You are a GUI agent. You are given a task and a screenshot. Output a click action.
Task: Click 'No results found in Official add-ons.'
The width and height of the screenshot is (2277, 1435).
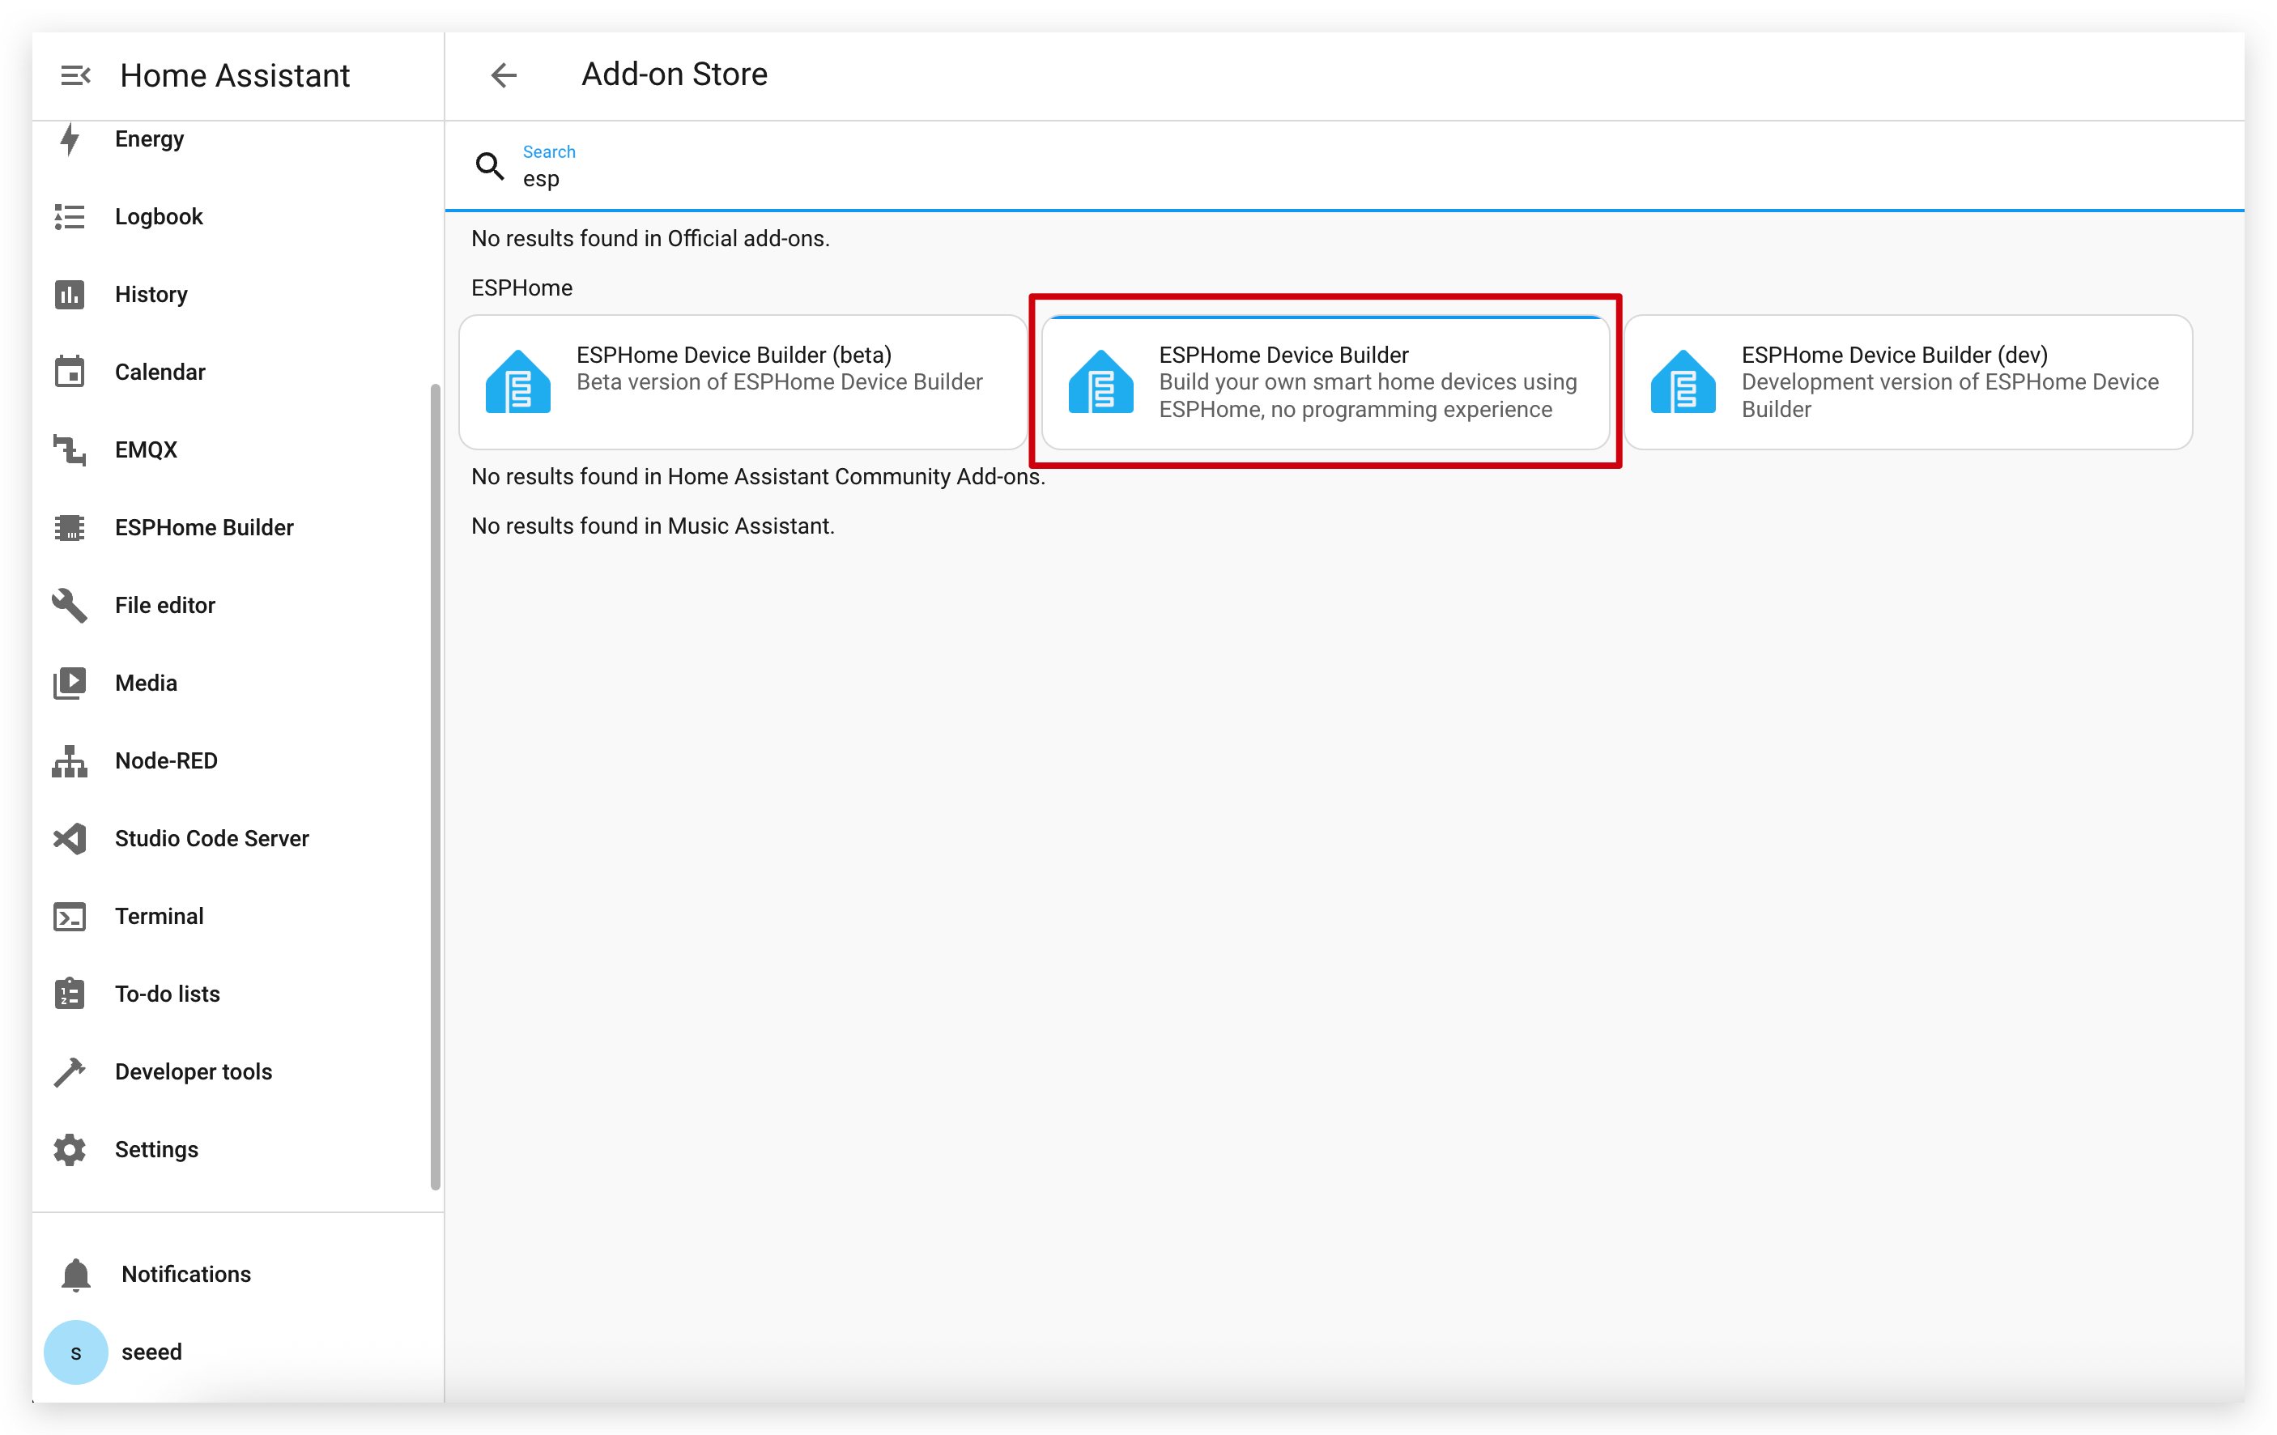[650, 238]
